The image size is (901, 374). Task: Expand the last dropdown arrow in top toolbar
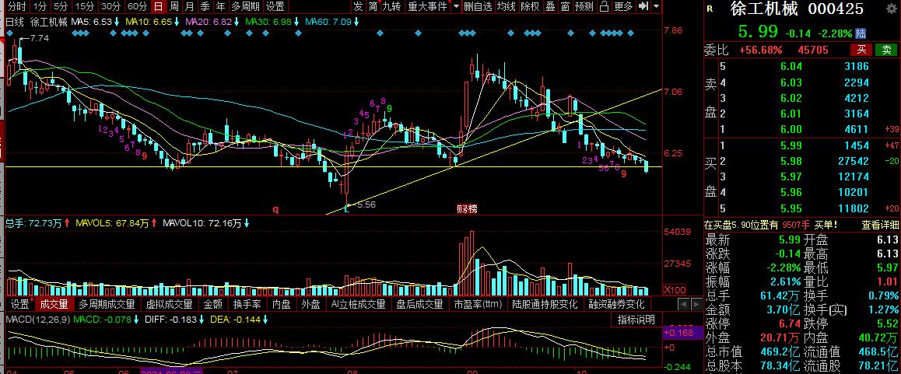click(657, 7)
